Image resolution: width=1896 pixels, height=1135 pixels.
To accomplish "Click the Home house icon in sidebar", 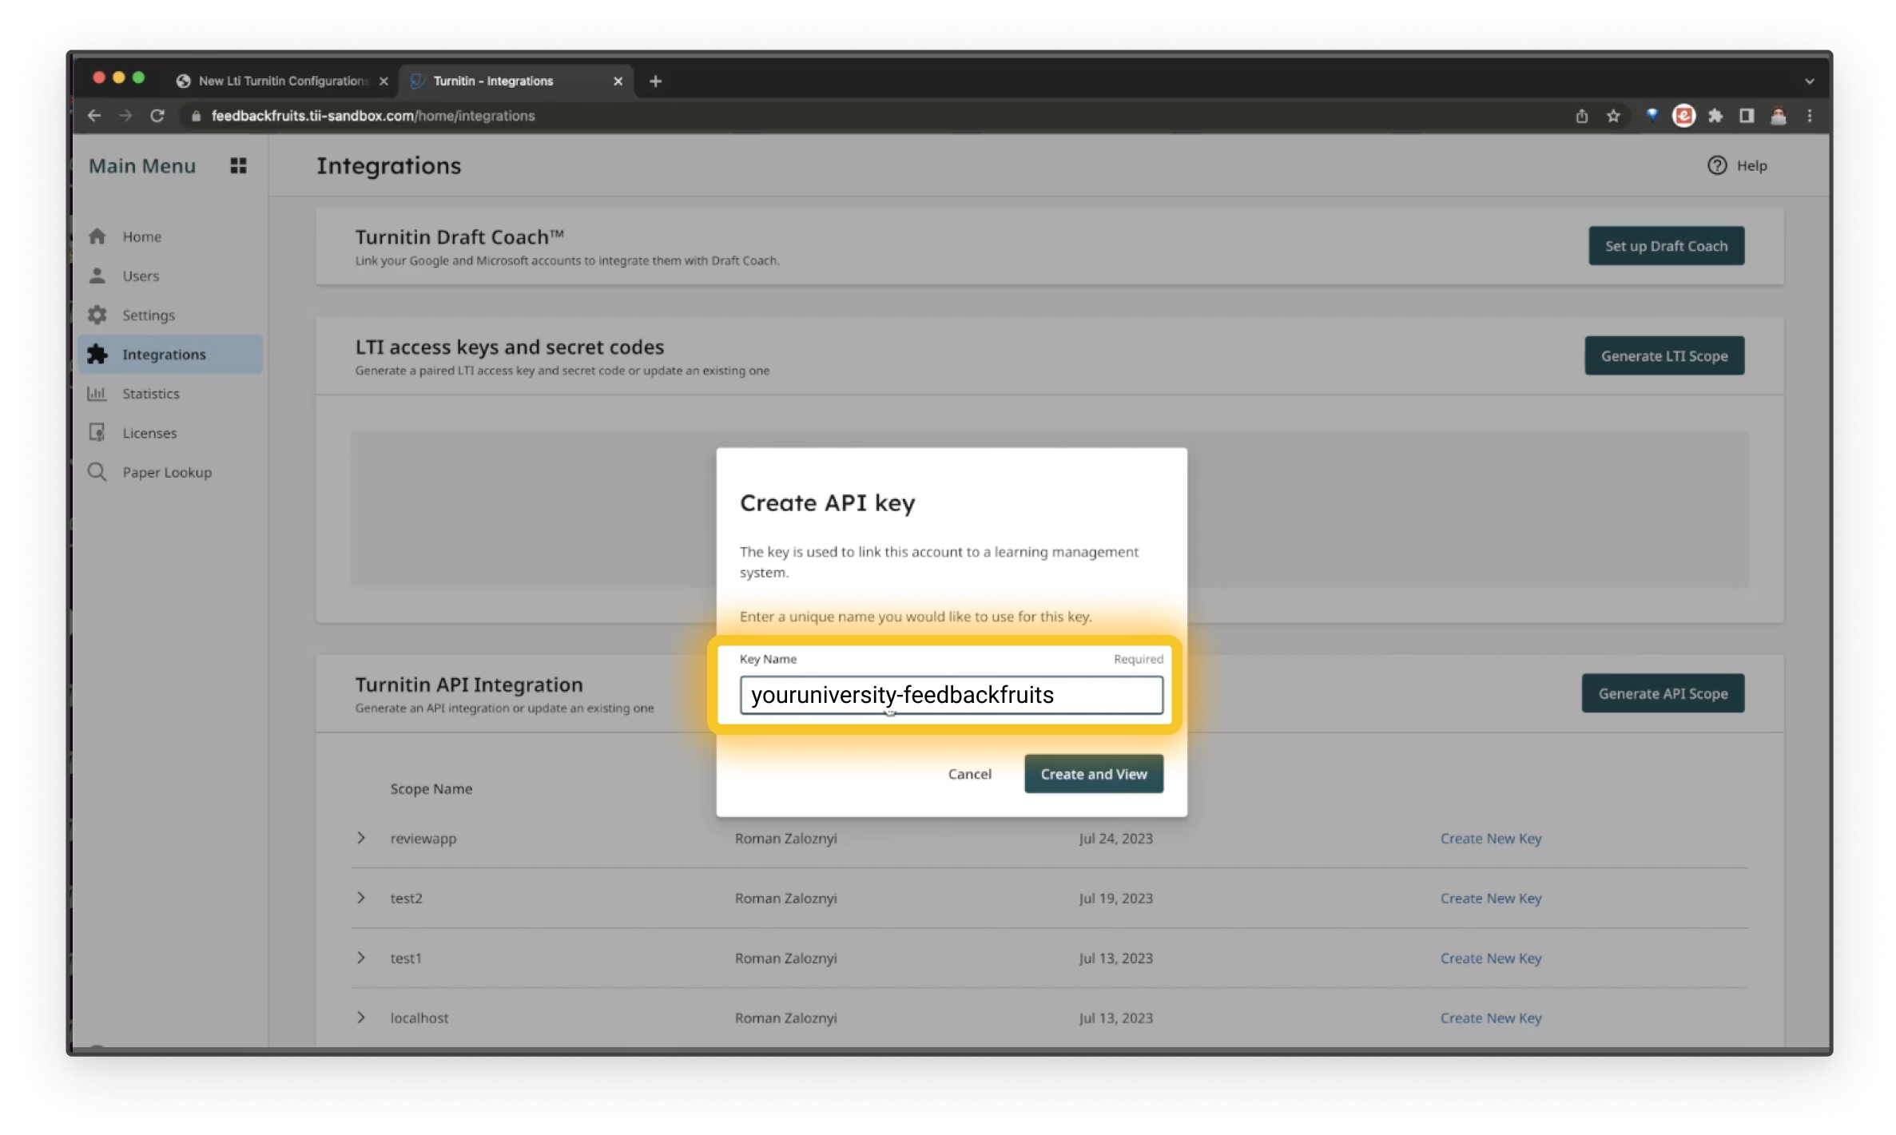I will [x=97, y=236].
